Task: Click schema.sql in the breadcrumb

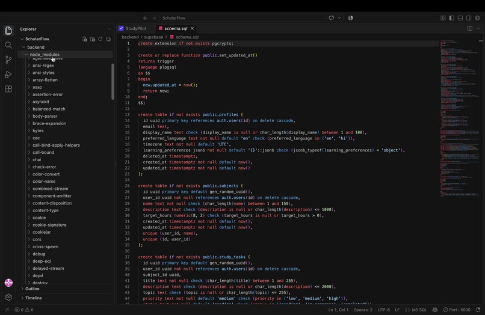Action: [187, 37]
